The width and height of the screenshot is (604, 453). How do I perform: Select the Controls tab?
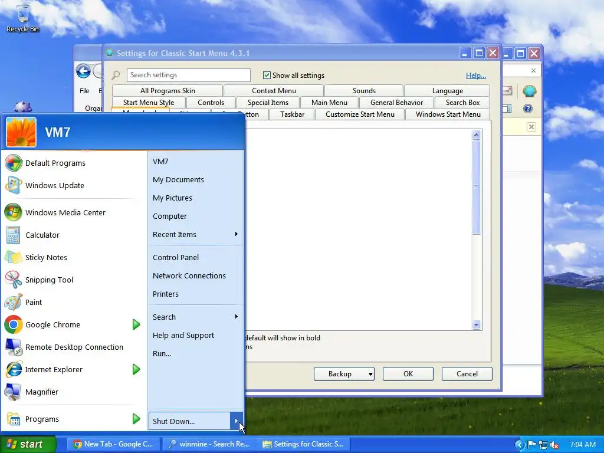[211, 103]
